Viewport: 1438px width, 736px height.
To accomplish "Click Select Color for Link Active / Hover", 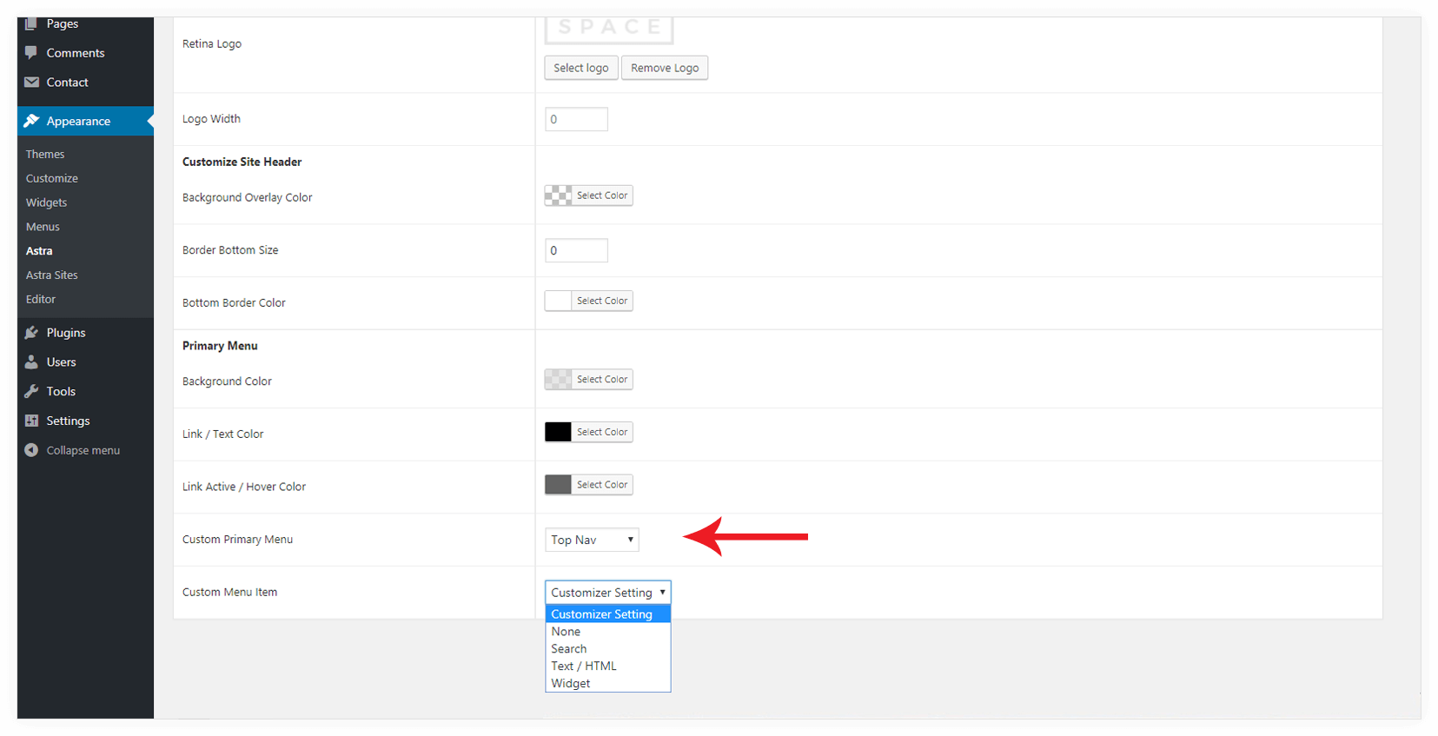I will click(x=602, y=485).
